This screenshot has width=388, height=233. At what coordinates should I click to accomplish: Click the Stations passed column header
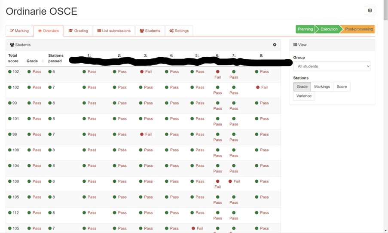(56, 58)
